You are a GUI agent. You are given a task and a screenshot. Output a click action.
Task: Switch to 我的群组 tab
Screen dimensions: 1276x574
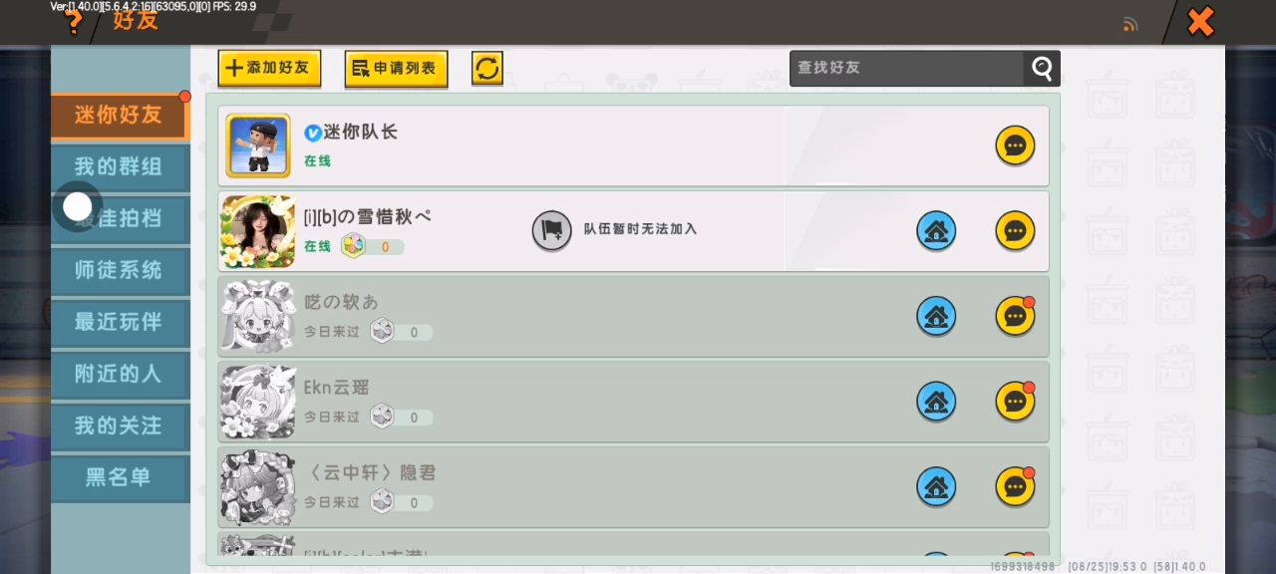click(120, 166)
